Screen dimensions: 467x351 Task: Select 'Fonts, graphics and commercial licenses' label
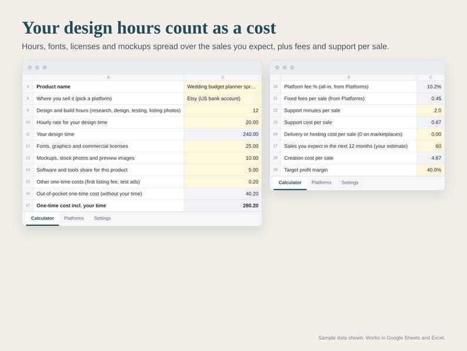108,146
